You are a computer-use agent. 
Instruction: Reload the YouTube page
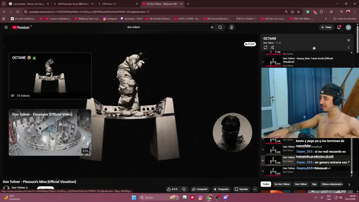pyautogui.click(x=17, y=12)
